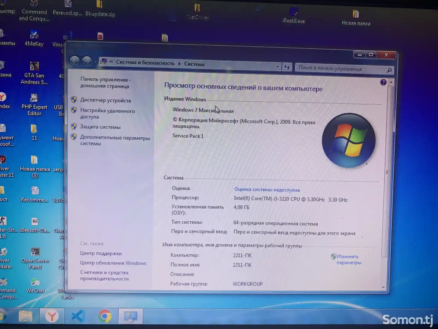Select the 'Windows 7 Максимальная' edition text
The width and height of the screenshot is (438, 329).
pos(203,110)
